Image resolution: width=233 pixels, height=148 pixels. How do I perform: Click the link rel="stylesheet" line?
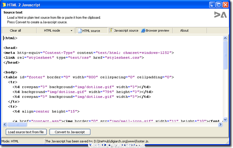(x=74, y=57)
